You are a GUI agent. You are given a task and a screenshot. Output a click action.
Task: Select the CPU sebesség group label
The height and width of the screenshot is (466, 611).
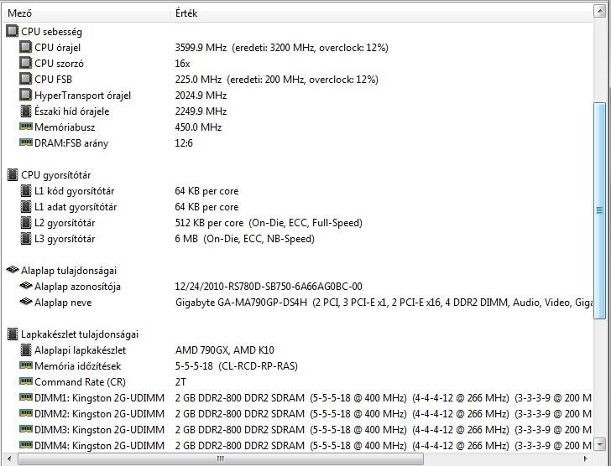click(51, 32)
